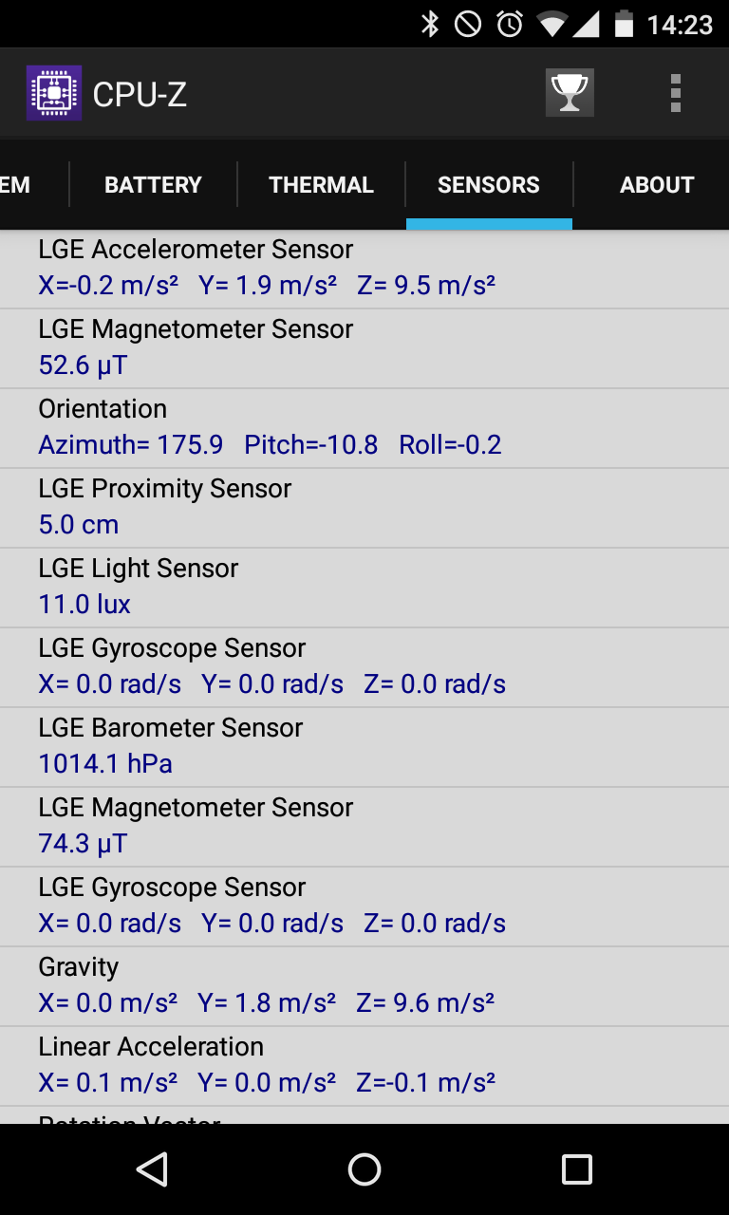Tap the battery icon in status bar
Screen dimensions: 729x1215
pyautogui.click(x=624, y=24)
